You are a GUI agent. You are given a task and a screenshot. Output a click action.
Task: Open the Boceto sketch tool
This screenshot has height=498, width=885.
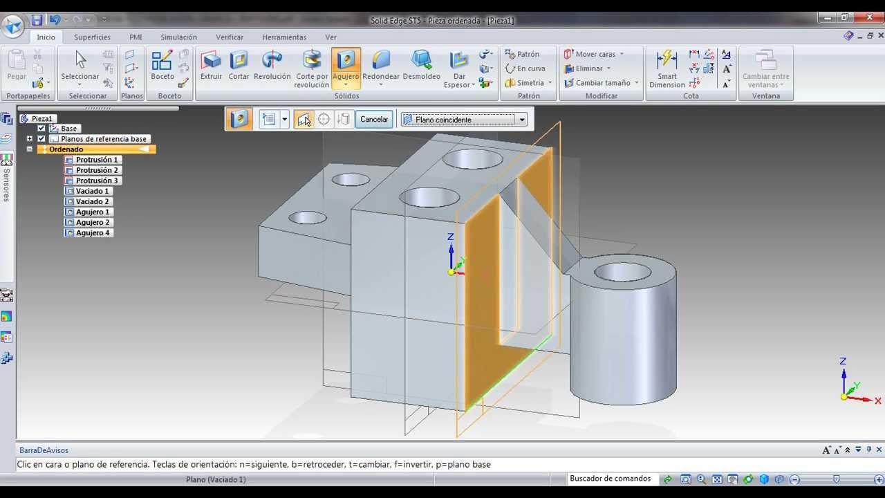pyautogui.click(x=162, y=66)
